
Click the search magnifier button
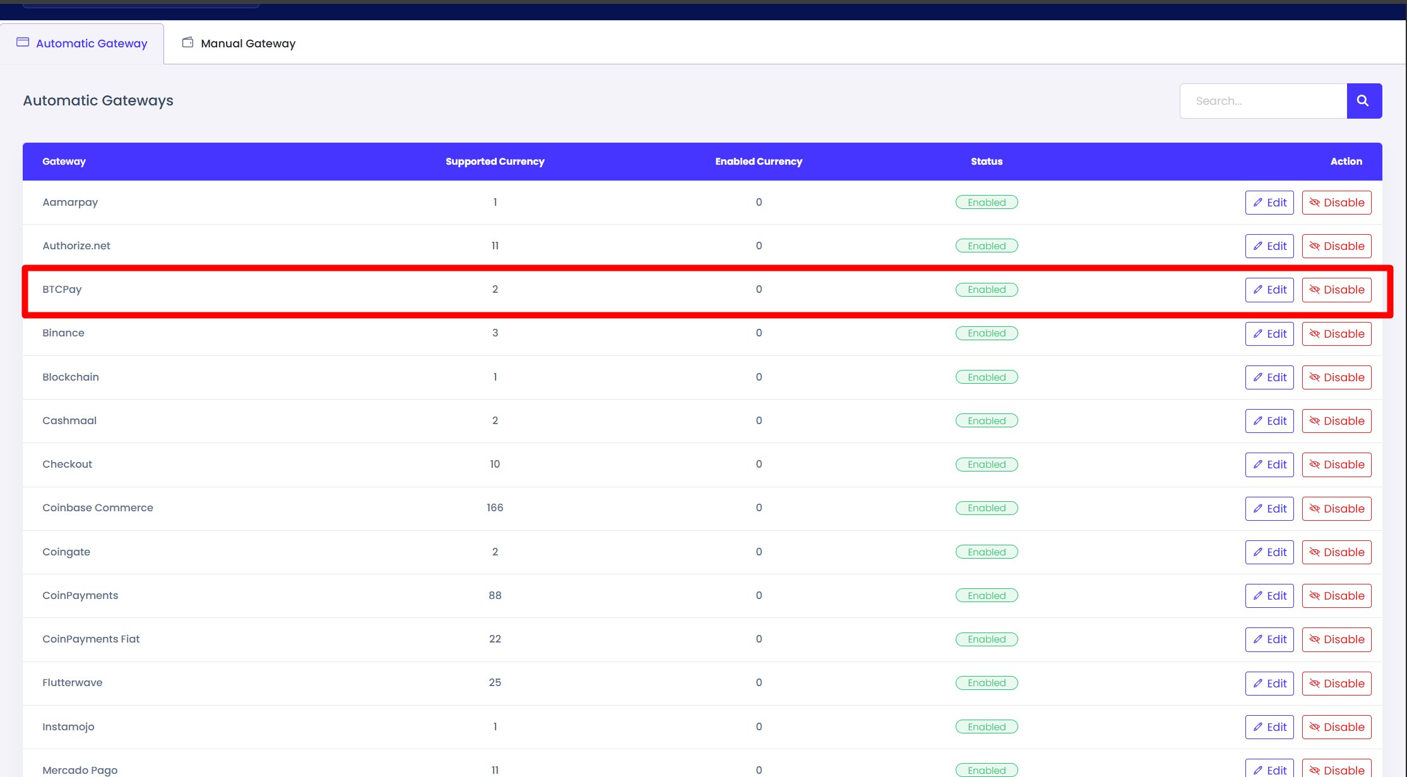tap(1364, 101)
